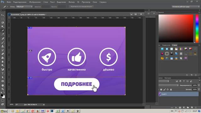Add a layer mask to Слой 0
The height and width of the screenshot is (113, 201).
180,107
